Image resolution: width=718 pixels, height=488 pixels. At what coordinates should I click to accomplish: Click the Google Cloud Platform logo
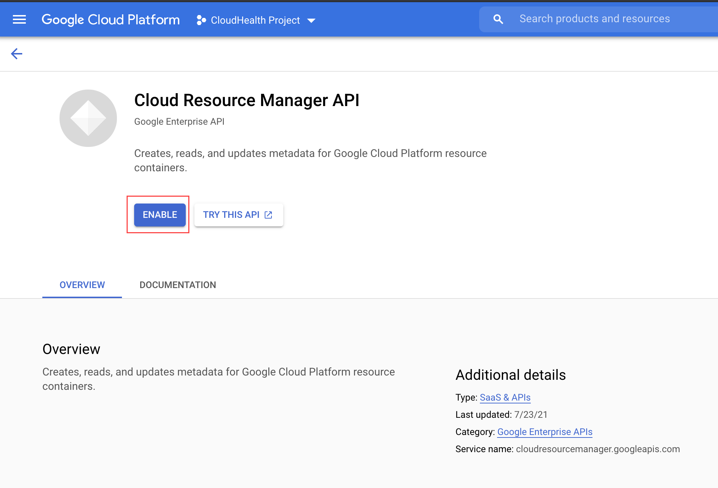[x=110, y=19]
